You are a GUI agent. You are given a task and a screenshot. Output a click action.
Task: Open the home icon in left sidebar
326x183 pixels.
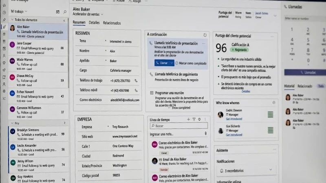tap(4, 5)
